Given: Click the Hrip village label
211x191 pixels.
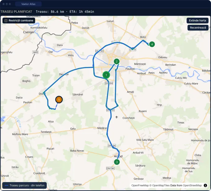Looking at the screenshot, I should pos(159,105).
